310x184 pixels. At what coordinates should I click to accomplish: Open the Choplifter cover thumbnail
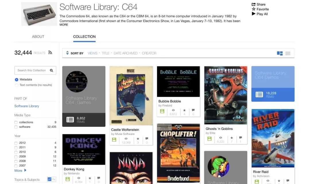178,153
